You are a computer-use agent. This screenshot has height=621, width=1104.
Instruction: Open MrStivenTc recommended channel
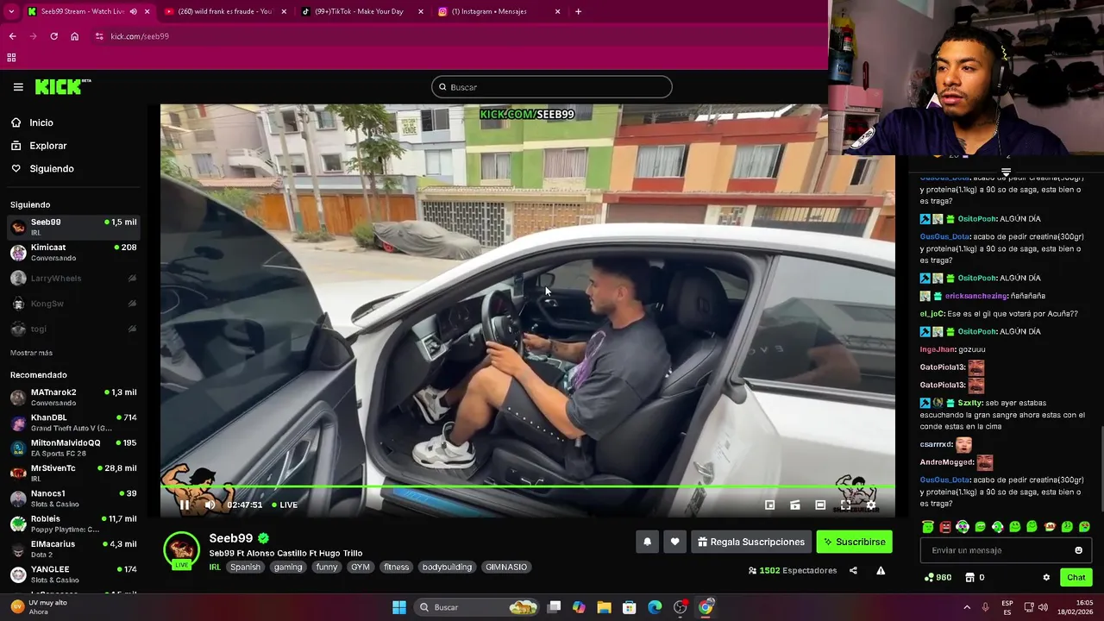(x=73, y=473)
